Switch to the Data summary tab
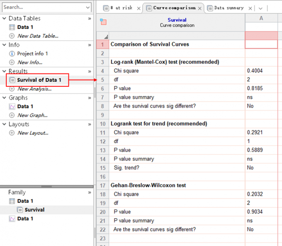This screenshot has height=246, width=282. (229, 8)
